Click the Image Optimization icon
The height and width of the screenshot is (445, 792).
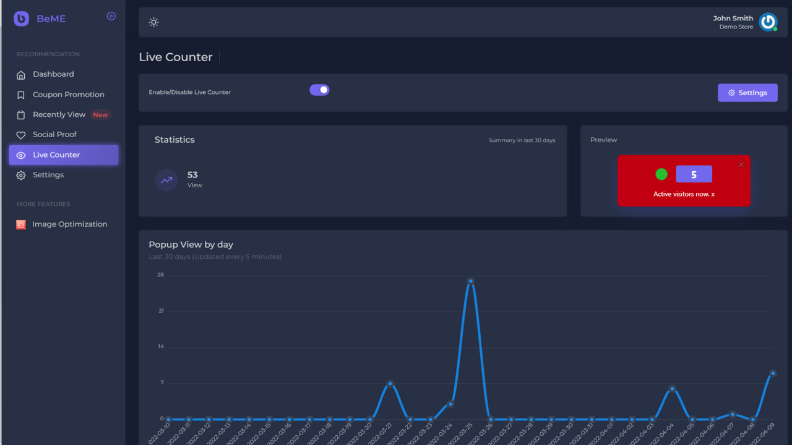click(21, 225)
